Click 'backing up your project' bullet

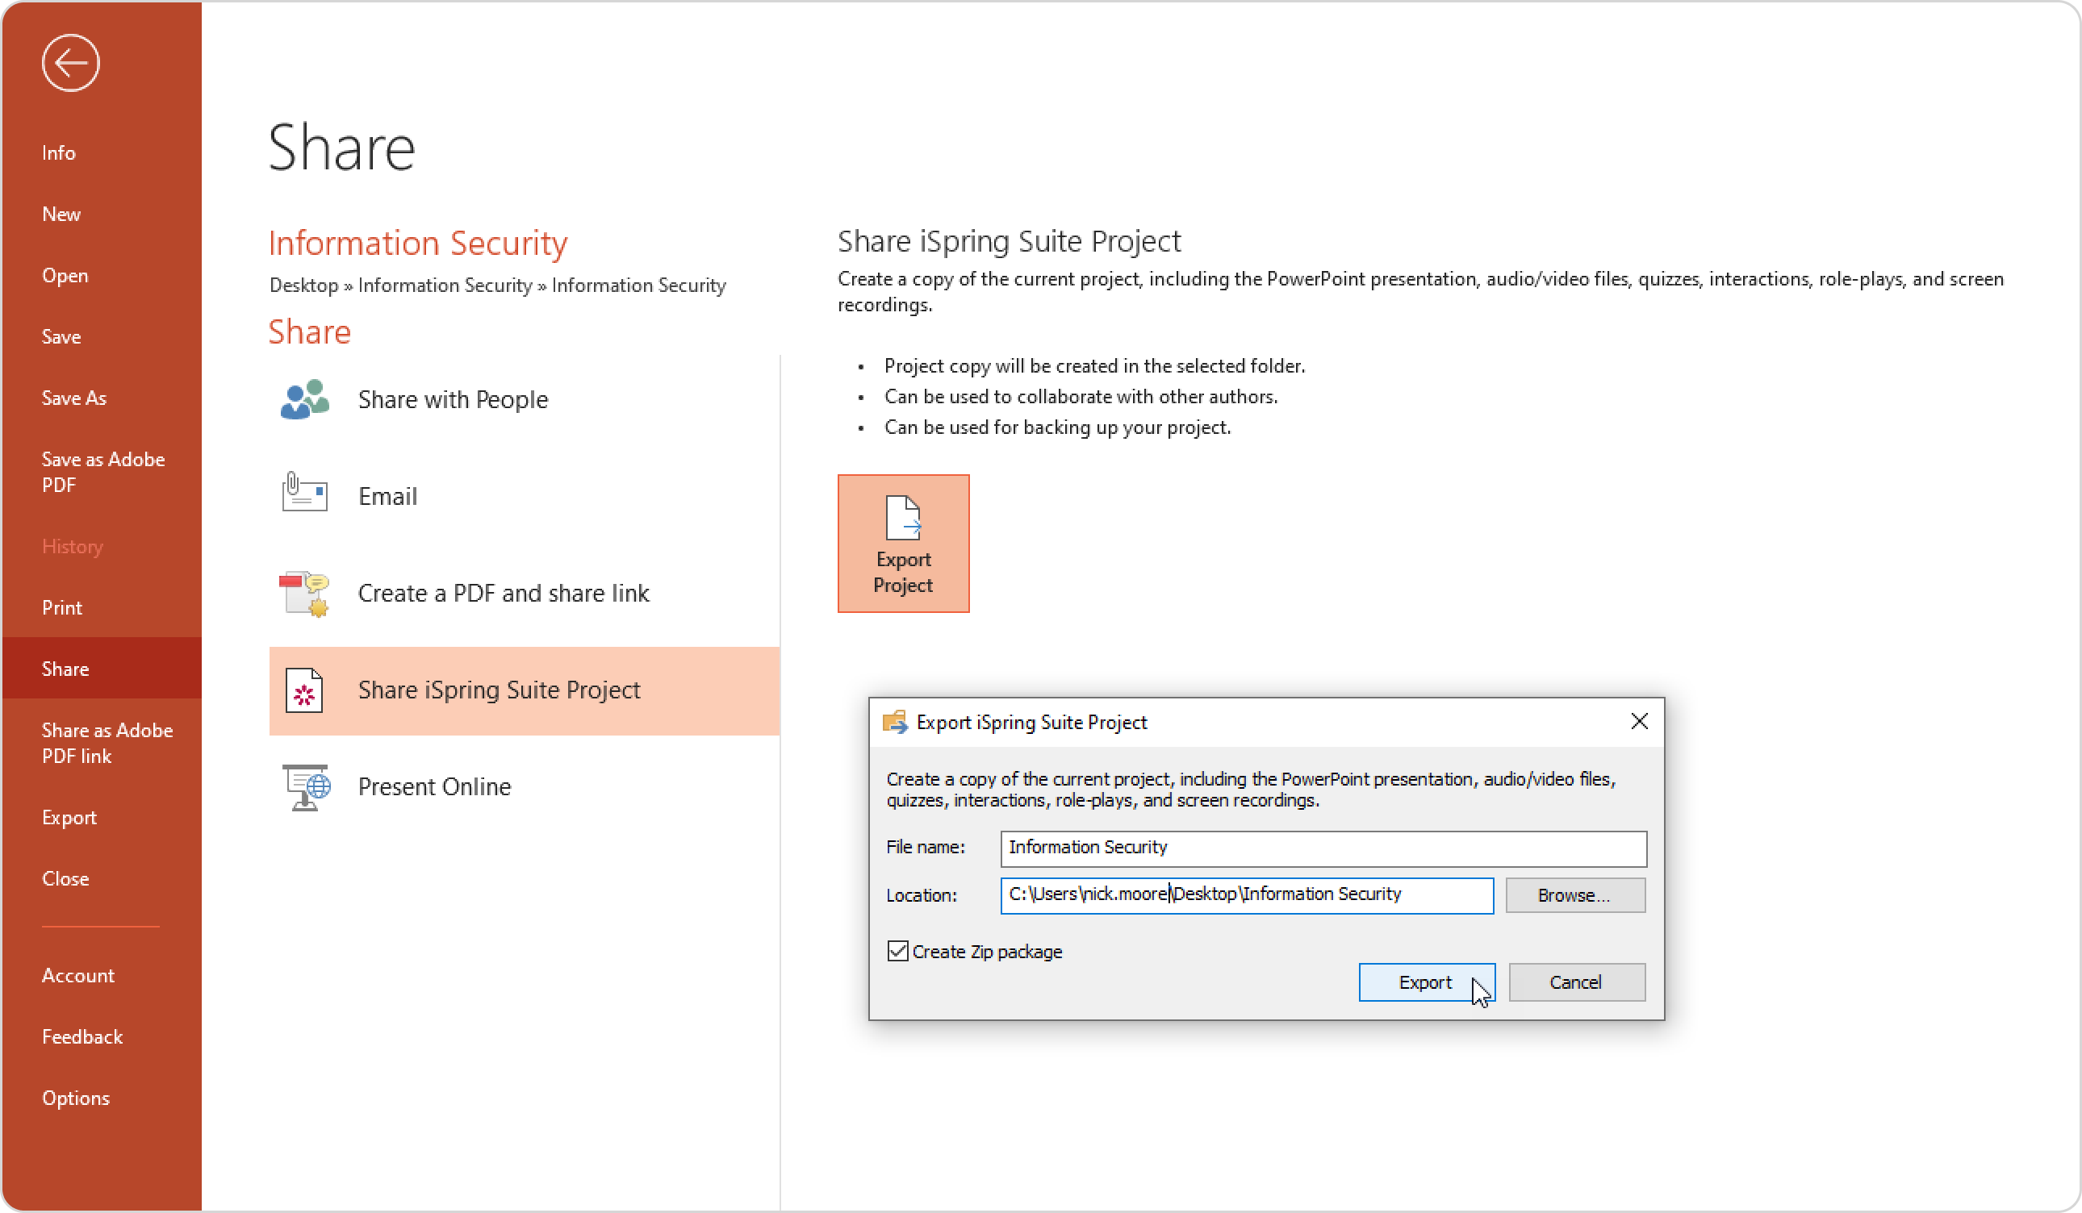1057,427
